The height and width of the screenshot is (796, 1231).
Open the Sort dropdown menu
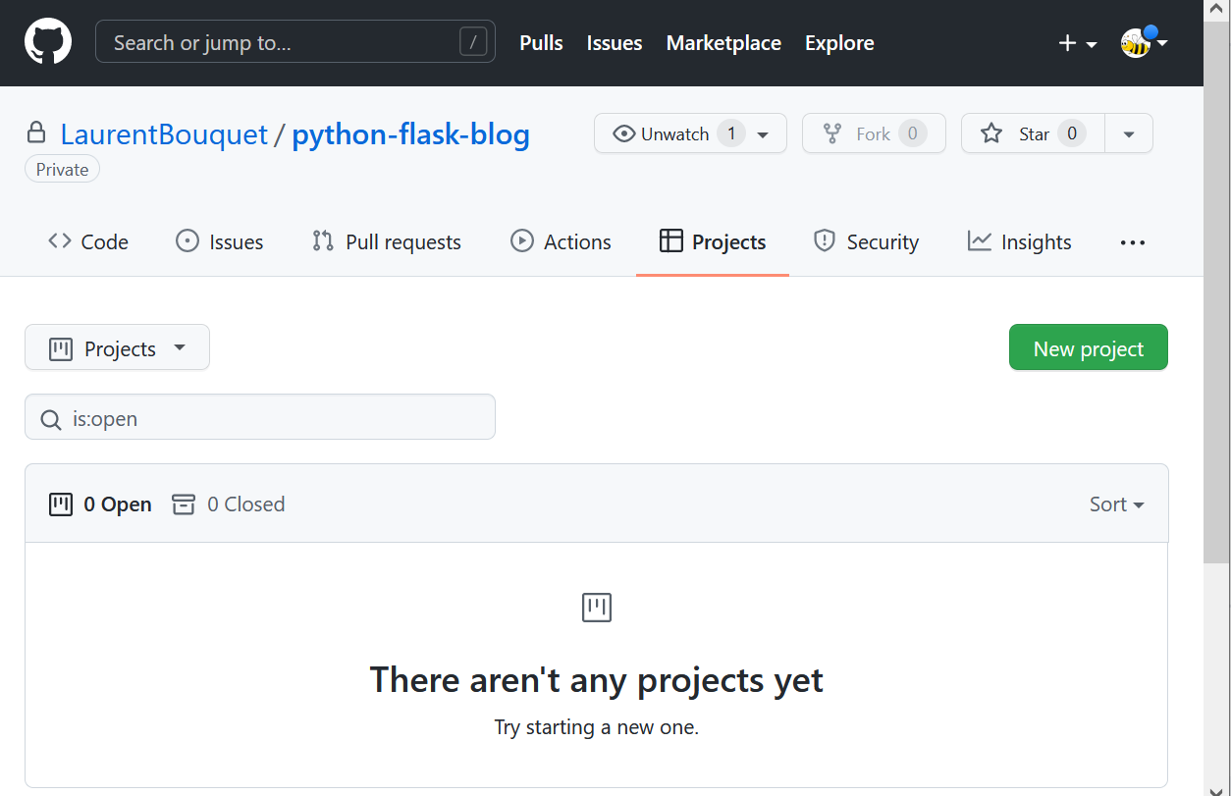[x=1116, y=504]
